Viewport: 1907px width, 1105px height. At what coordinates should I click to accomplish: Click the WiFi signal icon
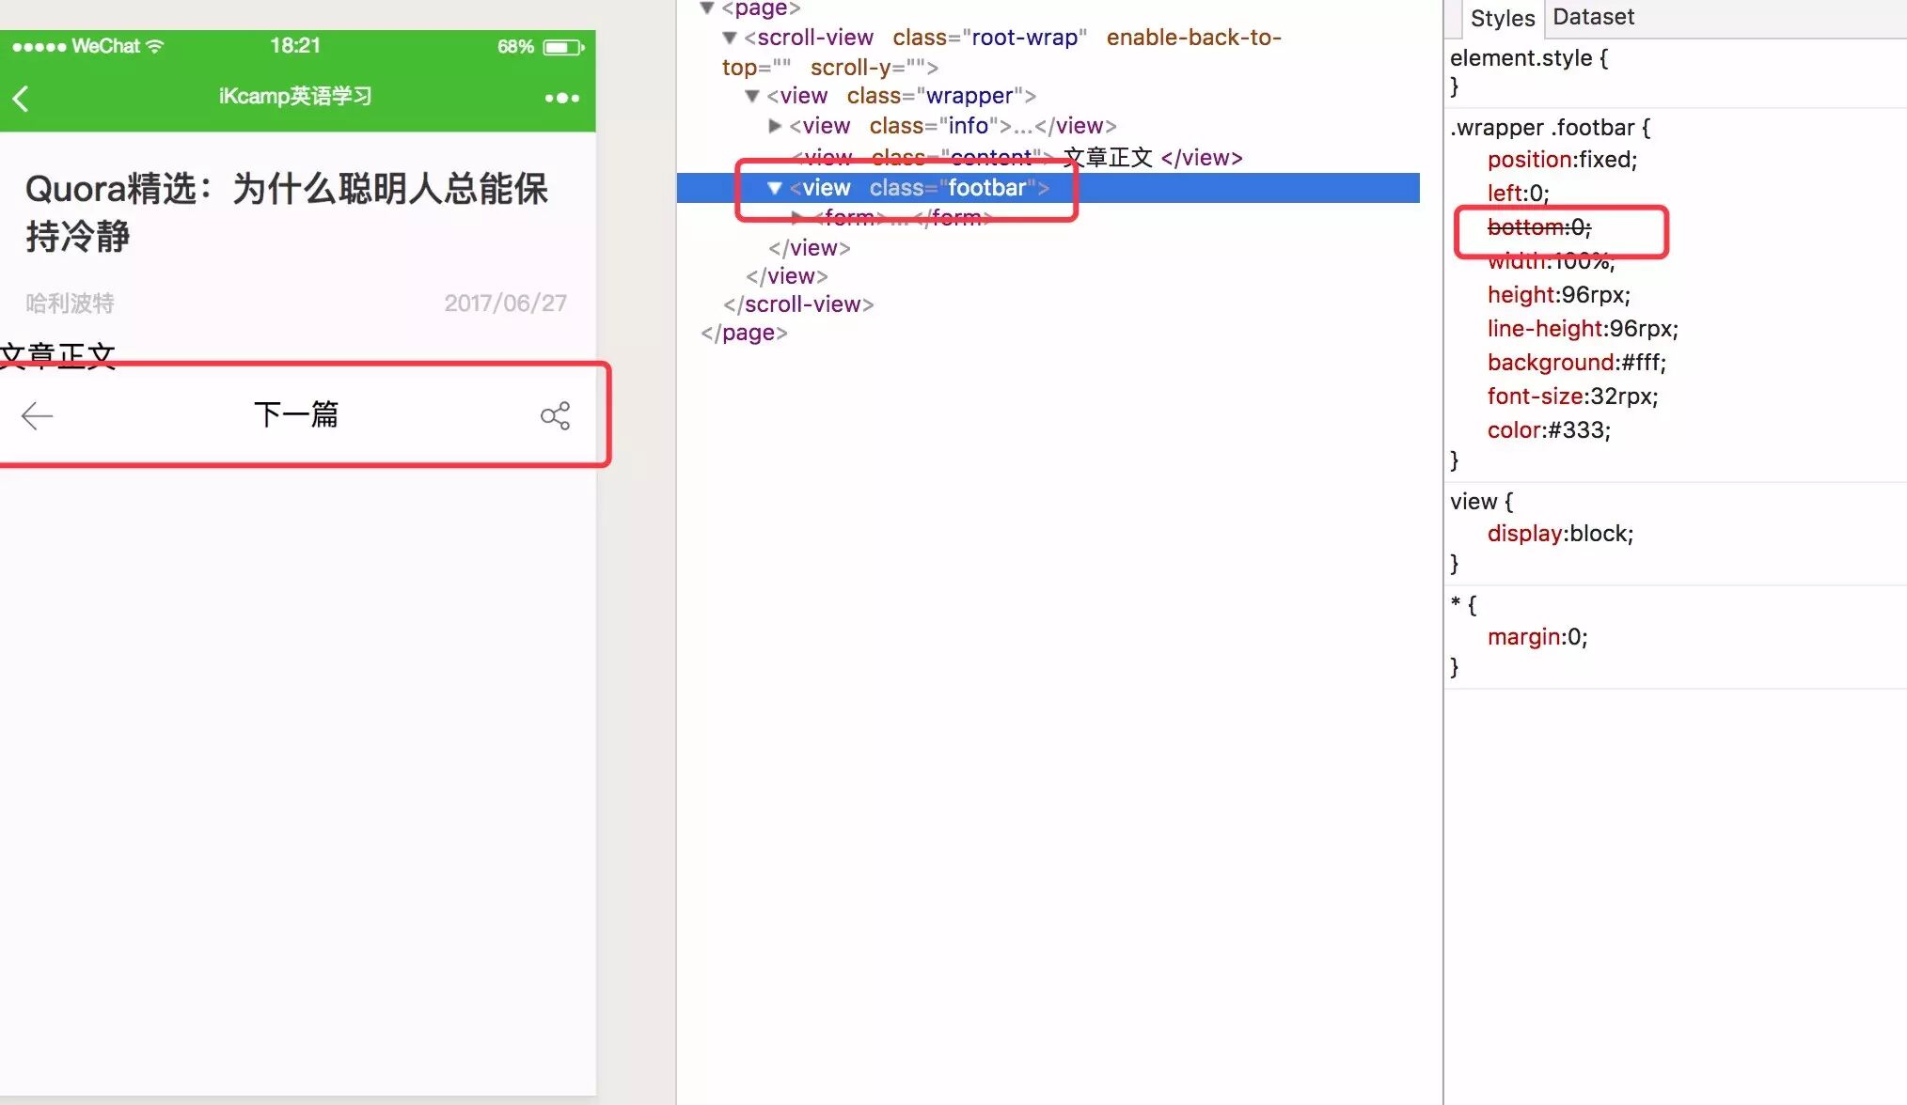click(x=155, y=46)
